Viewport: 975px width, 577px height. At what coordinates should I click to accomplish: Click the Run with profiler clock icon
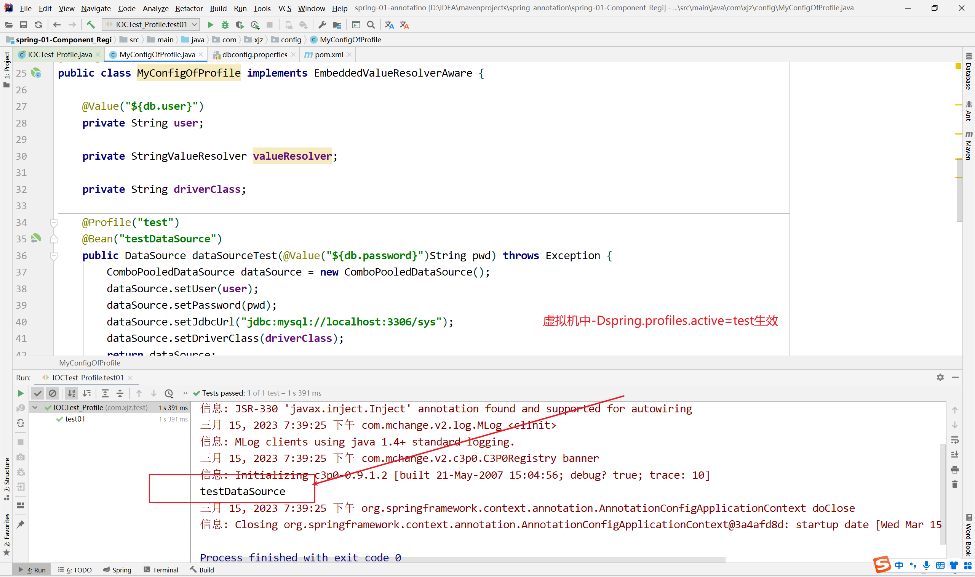click(255, 25)
